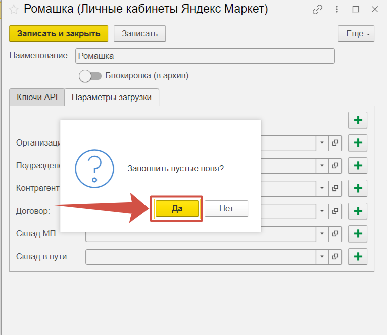387x335 pixels.
Task: Expand the Еще dropdown menu
Action: pos(356,34)
